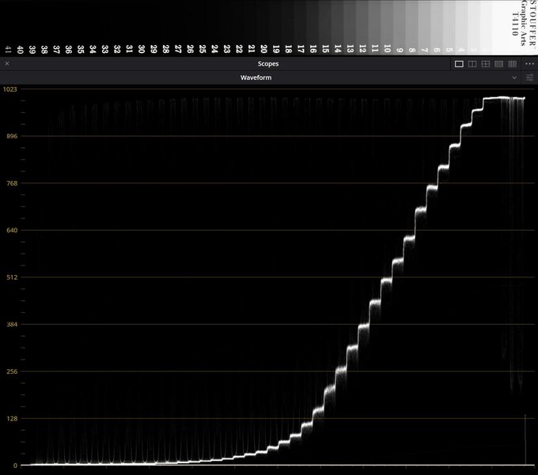The image size is (538, 475).
Task: Click the 256 scale label
Action: [x=12, y=371]
